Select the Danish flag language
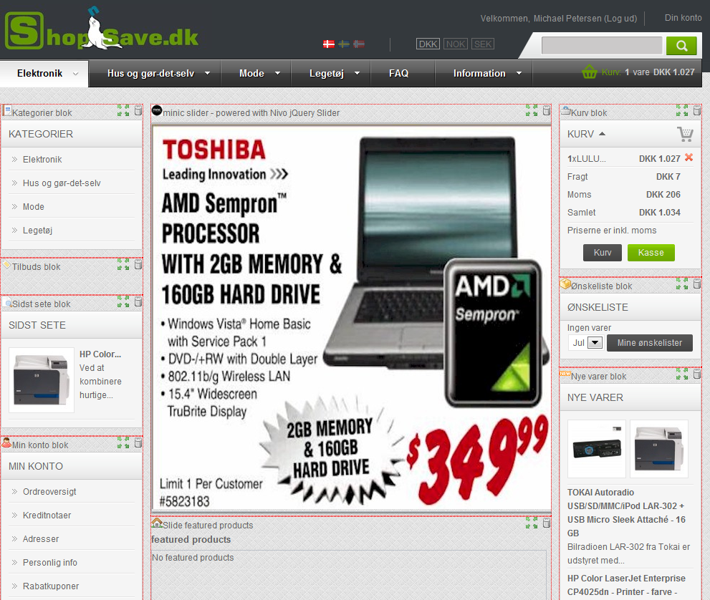Viewport: 710px width, 600px height. (x=329, y=44)
